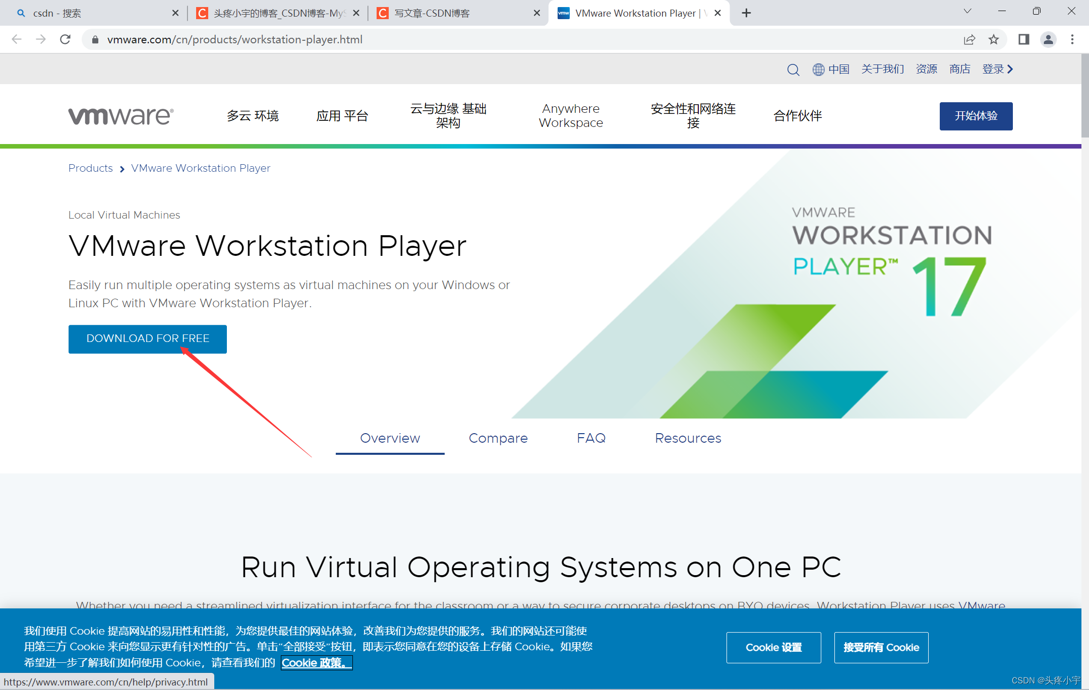Screen dimensions: 1089x690
Task: Click VMware Workstation Player breadcrumb
Action: (201, 168)
